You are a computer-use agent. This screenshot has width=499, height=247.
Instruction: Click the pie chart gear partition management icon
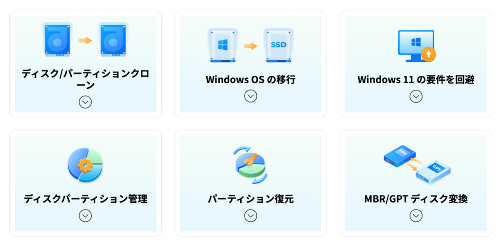tap(85, 165)
